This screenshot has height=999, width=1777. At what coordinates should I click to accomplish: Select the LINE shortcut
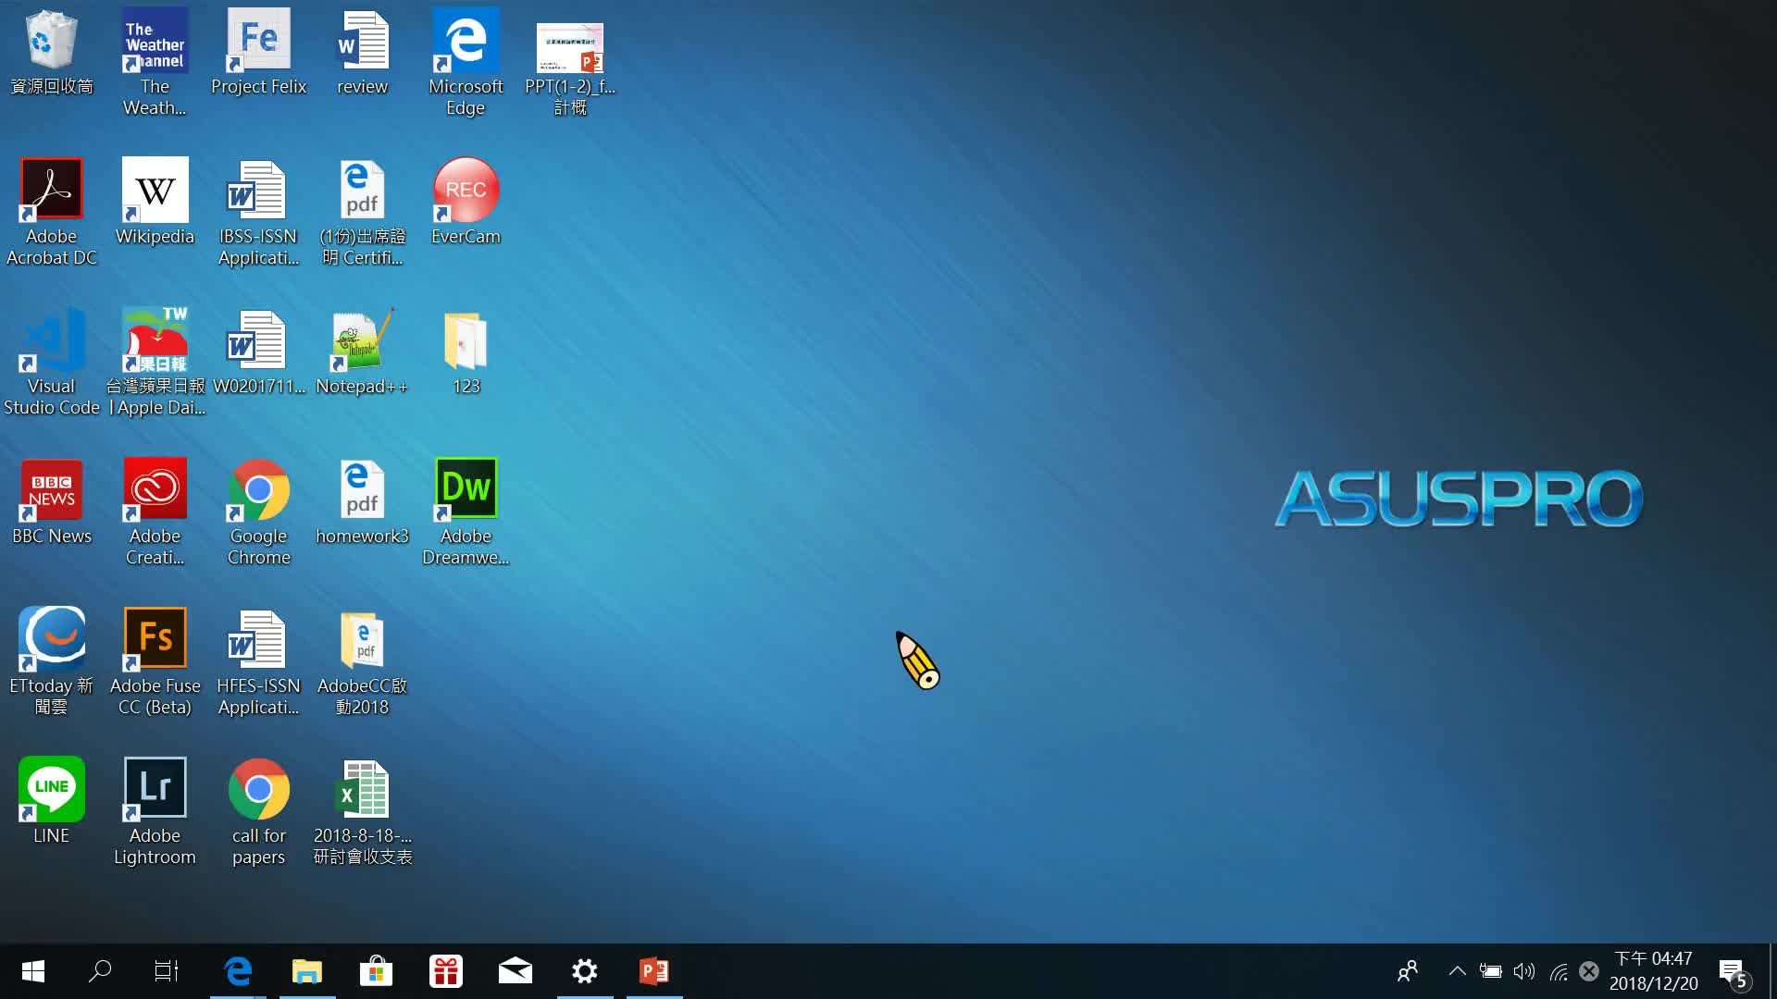tap(52, 801)
